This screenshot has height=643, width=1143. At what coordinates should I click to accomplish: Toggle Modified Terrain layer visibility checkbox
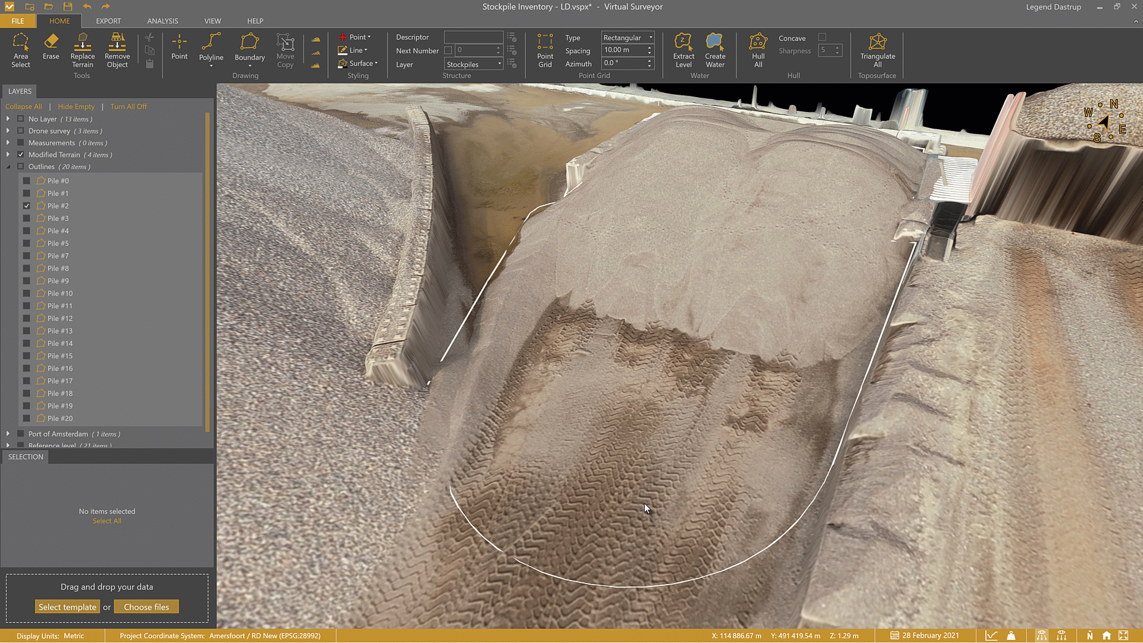point(21,155)
